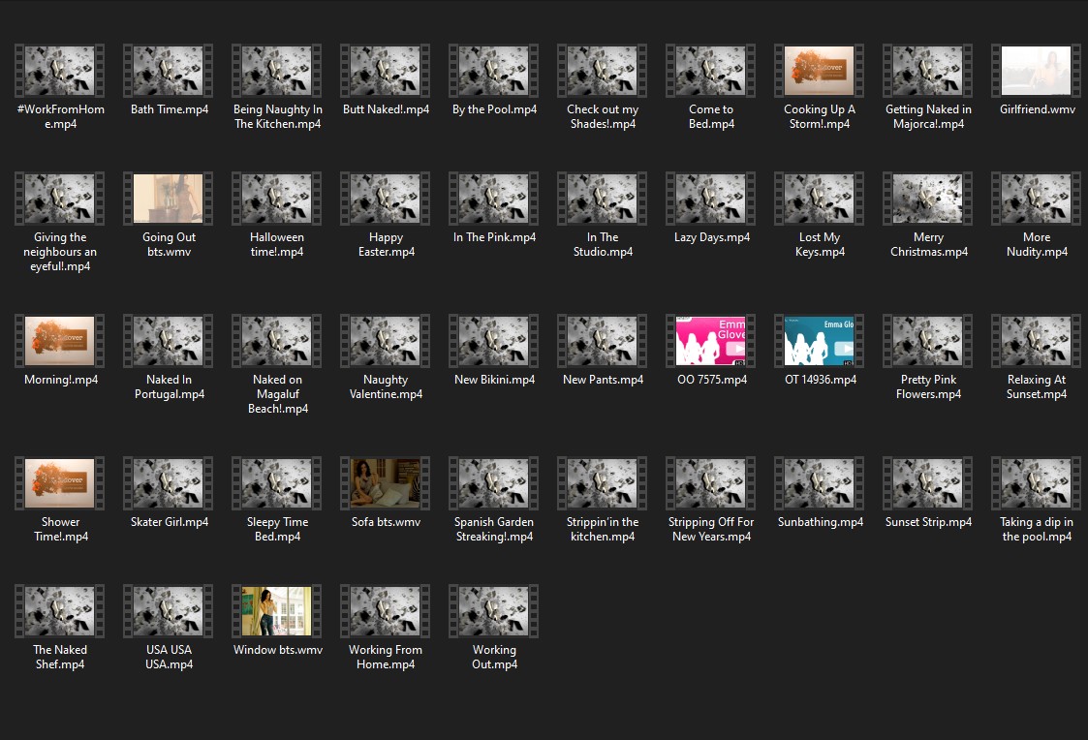Click 'Being Naughty In The Kitchen.mp4' filename

point(277,116)
